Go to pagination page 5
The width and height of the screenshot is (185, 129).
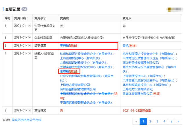(x=171, y=121)
